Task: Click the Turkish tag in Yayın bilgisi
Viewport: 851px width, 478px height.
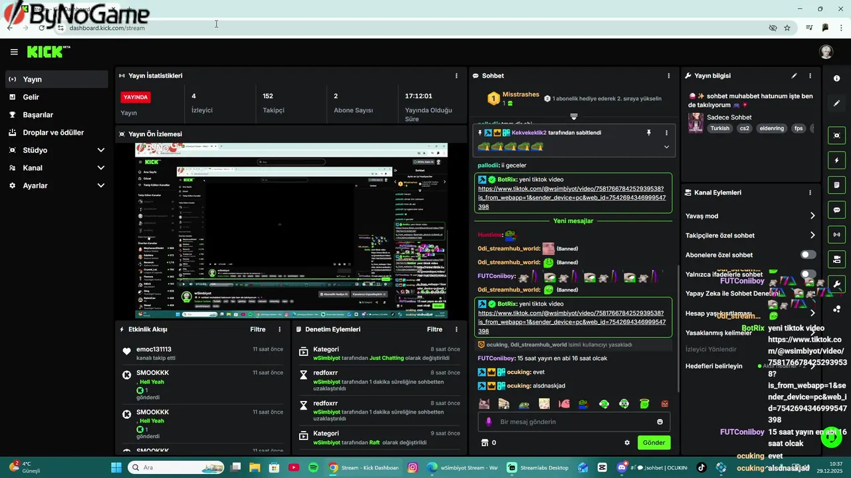Action: click(719, 128)
